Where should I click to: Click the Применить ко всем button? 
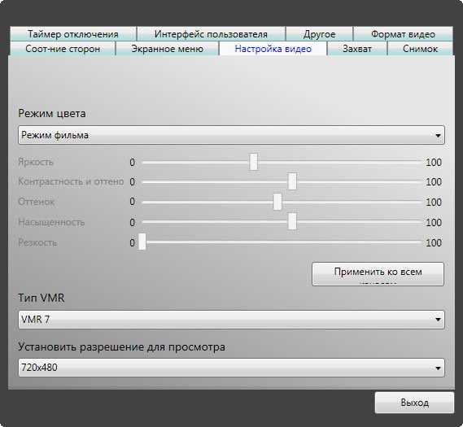pos(378,274)
